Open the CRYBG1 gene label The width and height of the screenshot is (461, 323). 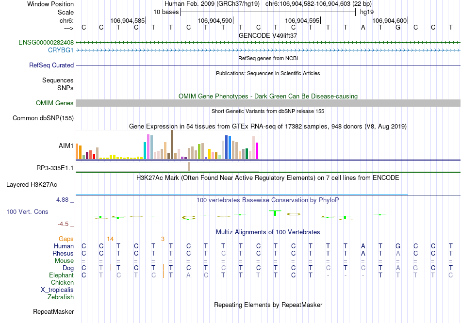click(x=61, y=50)
